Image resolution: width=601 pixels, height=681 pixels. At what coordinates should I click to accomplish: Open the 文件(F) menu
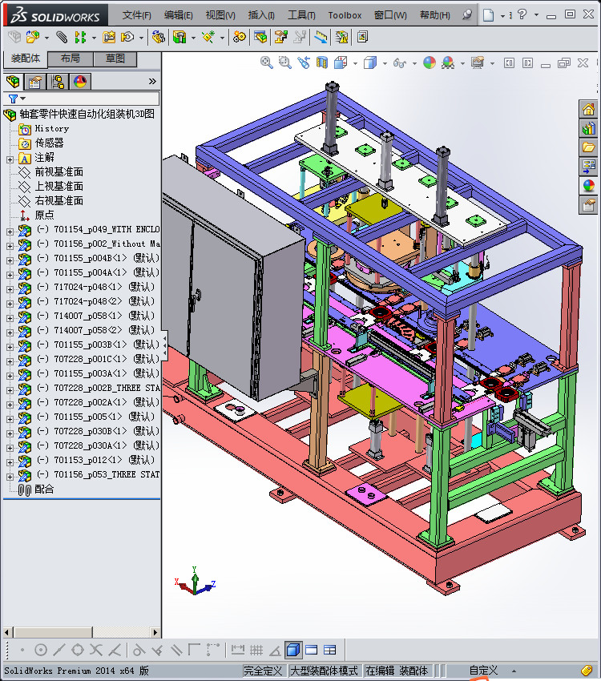point(137,15)
